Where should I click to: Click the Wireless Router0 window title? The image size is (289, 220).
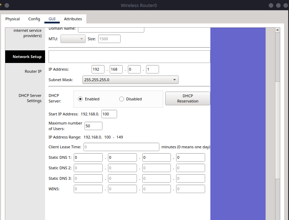(139, 5)
